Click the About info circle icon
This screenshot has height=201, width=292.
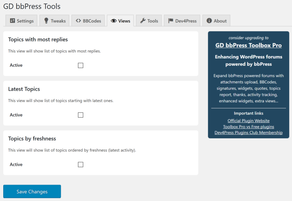(209, 21)
